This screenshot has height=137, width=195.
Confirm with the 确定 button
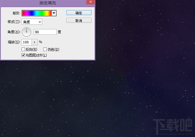tap(79, 13)
